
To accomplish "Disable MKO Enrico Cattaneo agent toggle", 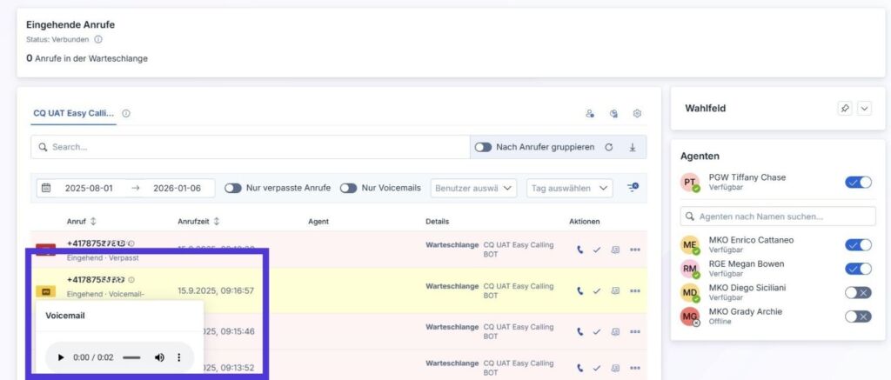I will click(858, 245).
